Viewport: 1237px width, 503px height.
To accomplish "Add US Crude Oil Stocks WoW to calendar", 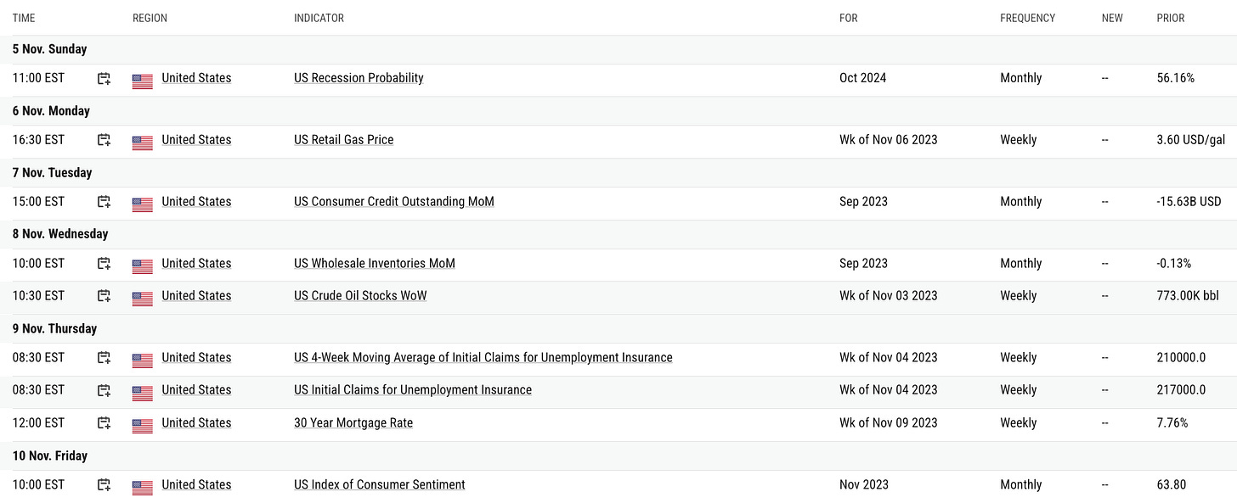I will (x=104, y=297).
